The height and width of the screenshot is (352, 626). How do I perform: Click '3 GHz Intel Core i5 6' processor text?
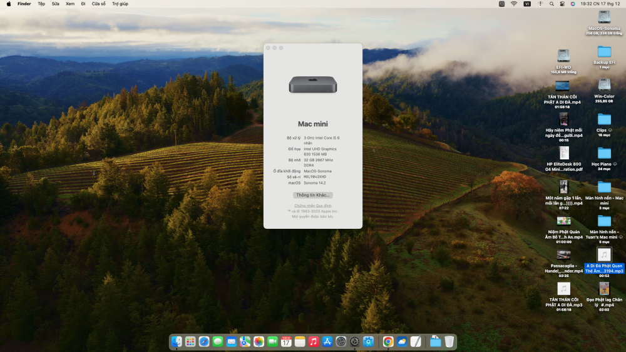(x=321, y=138)
